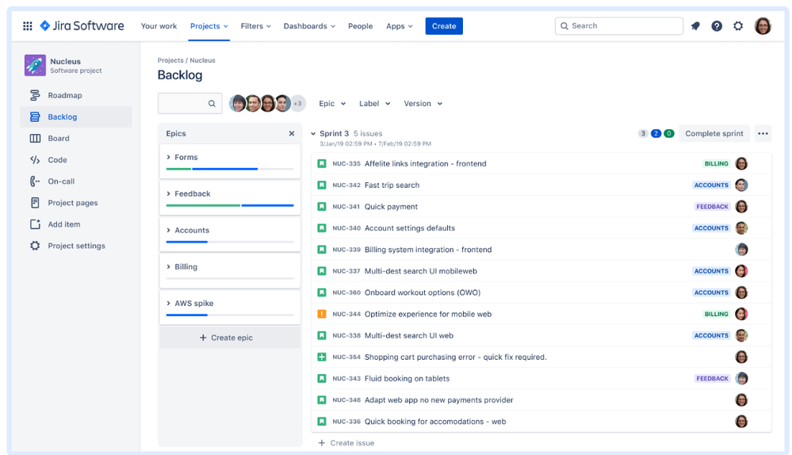This screenshot has height=455, width=792.
Task: Open the Label filter dropdown
Action: point(374,104)
